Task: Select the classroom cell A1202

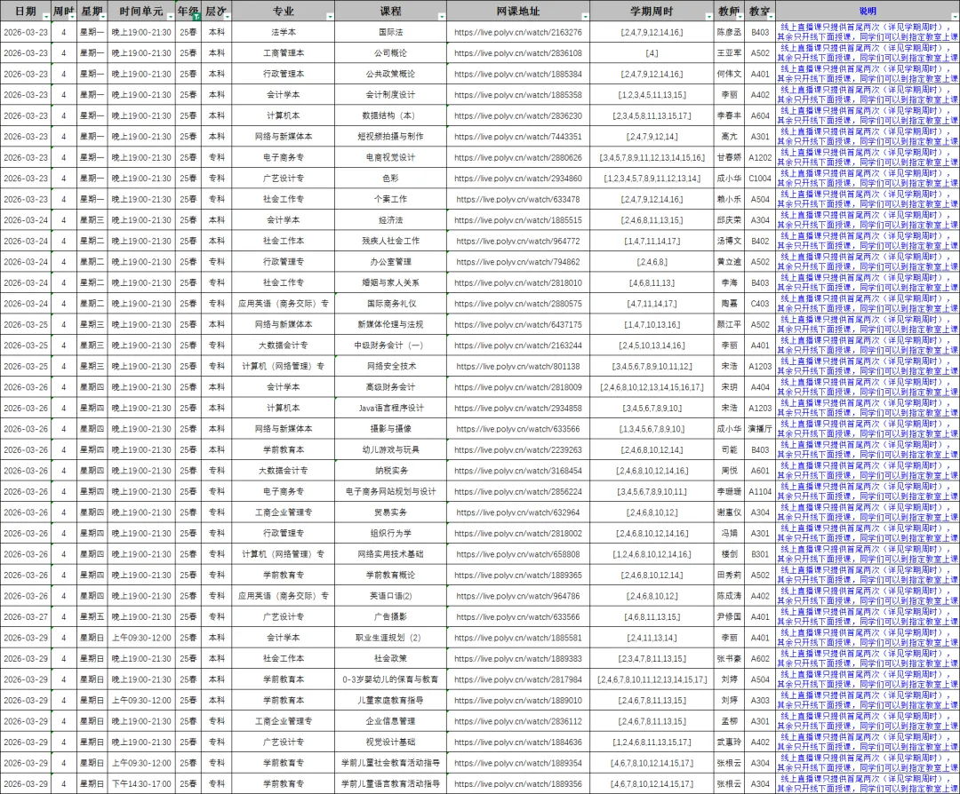Action: [760, 157]
